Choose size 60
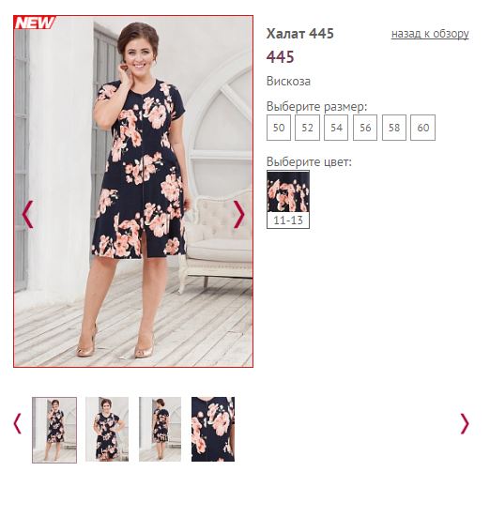This screenshot has height=517, width=490. pyautogui.click(x=422, y=128)
